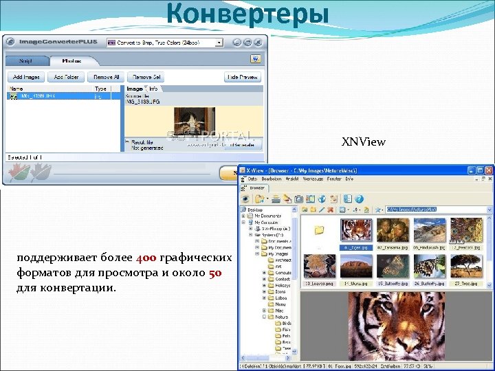The height and width of the screenshot is (371, 495).
Task: Click the convert icon in XnView toolbar
Action: (x=287, y=199)
